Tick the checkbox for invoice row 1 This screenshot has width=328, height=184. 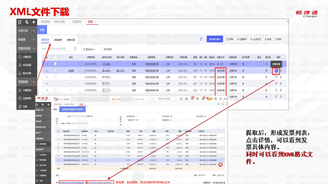[x=55, y=64]
